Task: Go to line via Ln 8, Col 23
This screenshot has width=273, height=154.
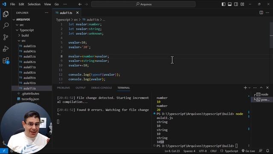Action: (172, 151)
